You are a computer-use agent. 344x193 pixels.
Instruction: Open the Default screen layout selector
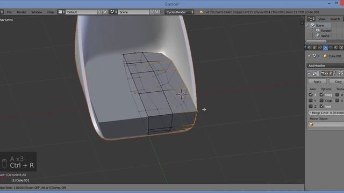pyautogui.click(x=81, y=12)
